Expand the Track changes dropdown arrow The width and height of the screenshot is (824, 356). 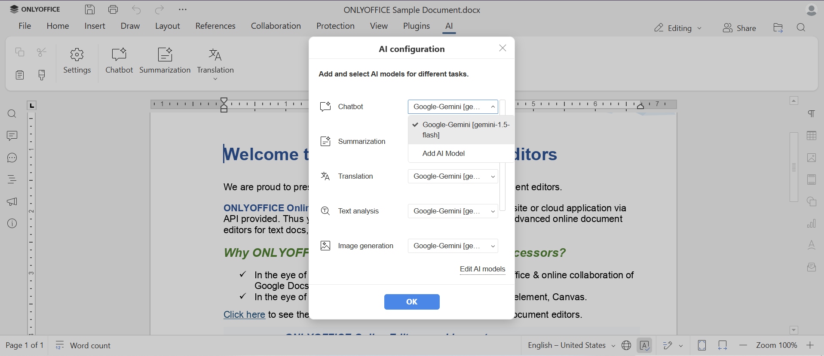pos(681,345)
